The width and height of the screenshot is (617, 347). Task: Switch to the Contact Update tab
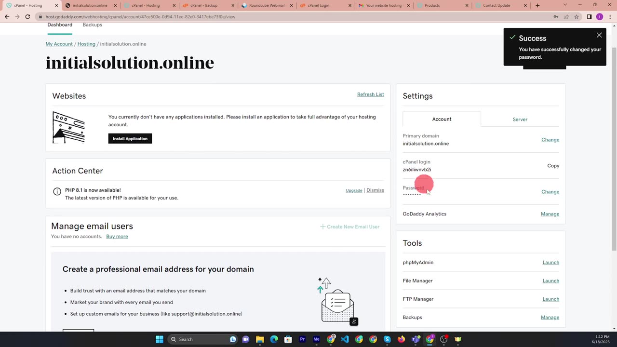tap(500, 5)
